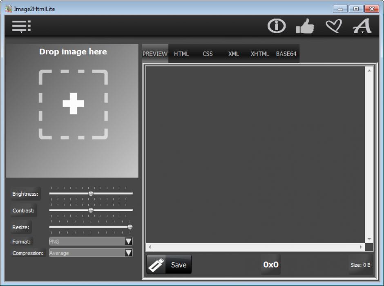384x286 pixels.
Task: Click the USB drive icon beside Save
Action: click(156, 265)
